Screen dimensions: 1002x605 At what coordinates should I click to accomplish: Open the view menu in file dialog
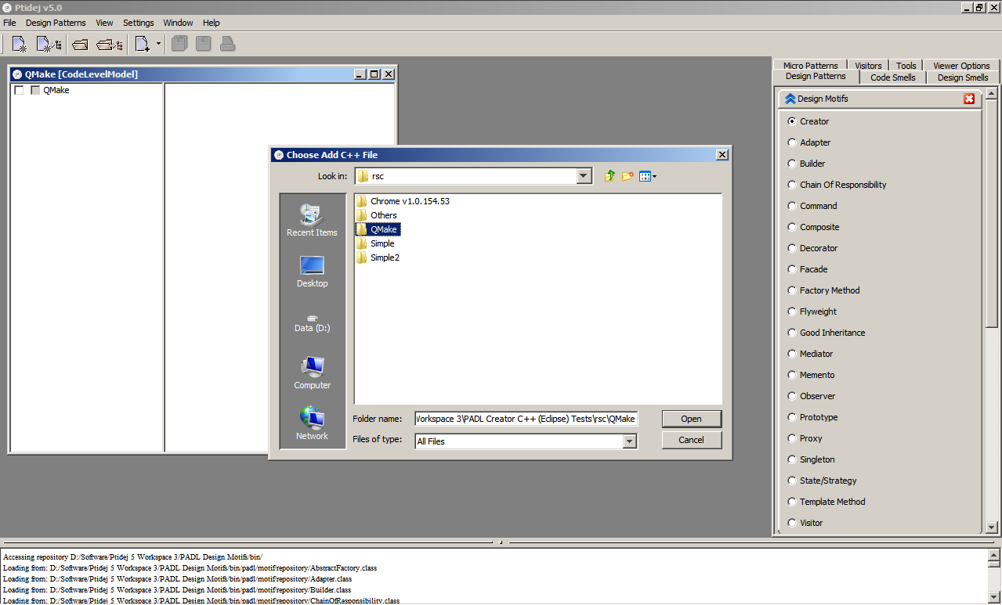[x=647, y=175]
